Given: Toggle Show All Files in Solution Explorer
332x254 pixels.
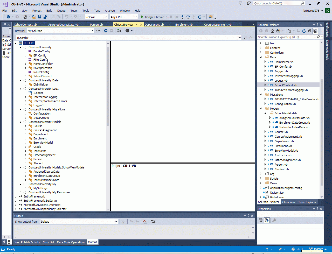Looking at the screenshot, I should click(x=315, y=31).
